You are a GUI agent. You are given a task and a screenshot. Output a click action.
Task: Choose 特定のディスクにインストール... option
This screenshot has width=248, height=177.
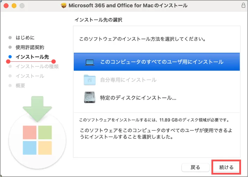click(157, 98)
